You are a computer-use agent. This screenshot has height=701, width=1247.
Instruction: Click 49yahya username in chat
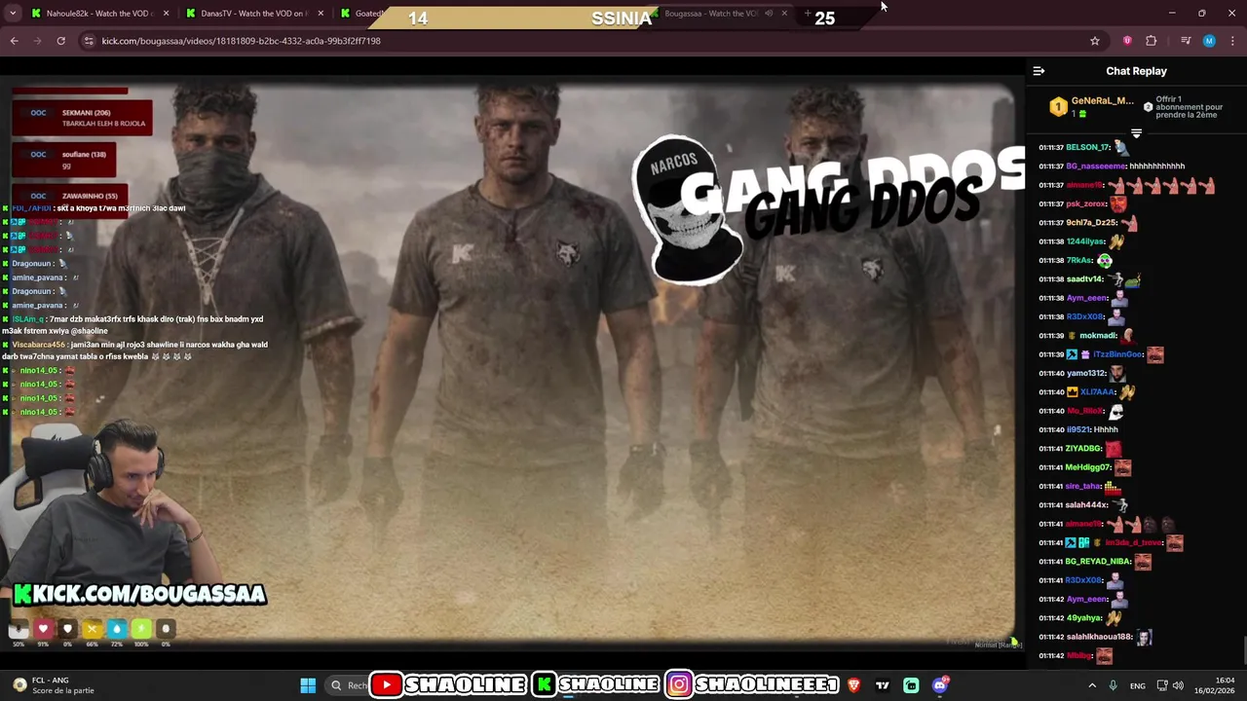point(1083,618)
